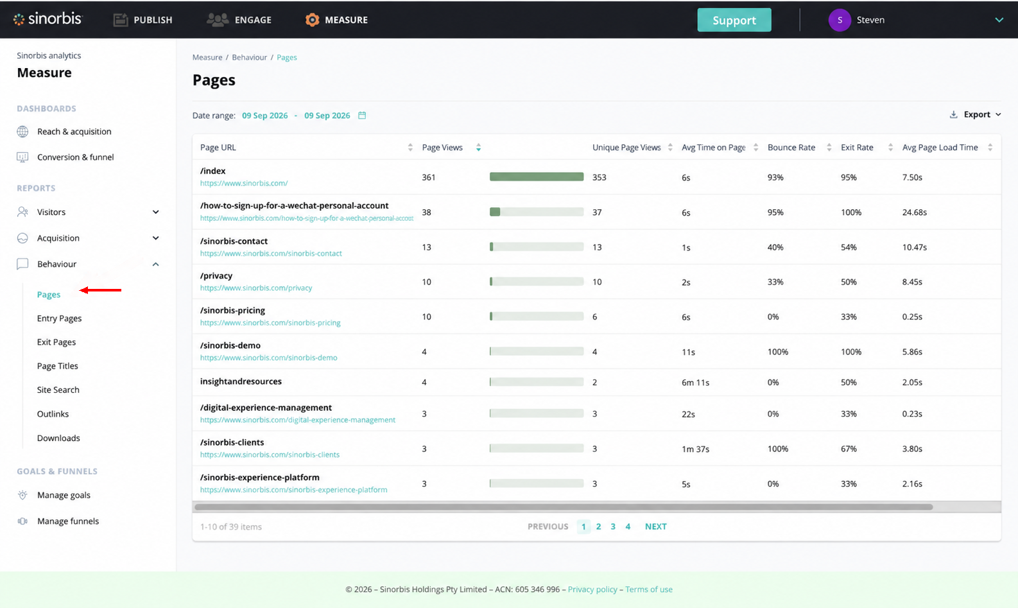
Task: Open the sinorbis.com/ index link
Action: click(244, 183)
